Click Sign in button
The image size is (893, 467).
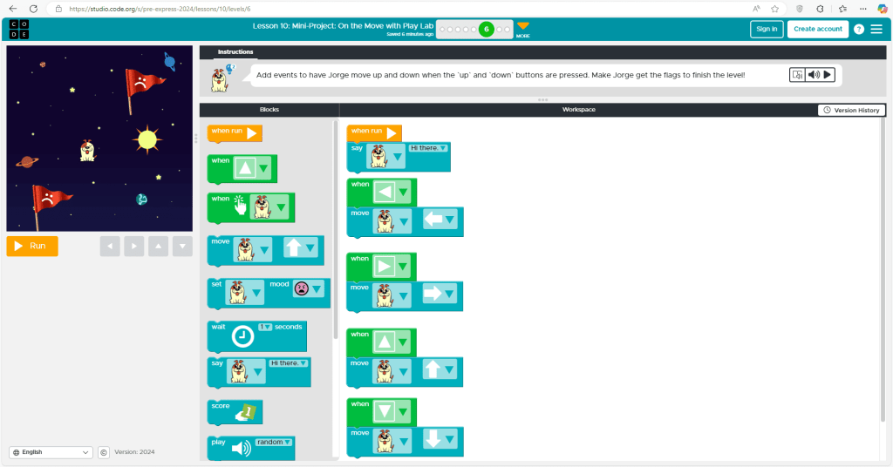[x=767, y=29]
